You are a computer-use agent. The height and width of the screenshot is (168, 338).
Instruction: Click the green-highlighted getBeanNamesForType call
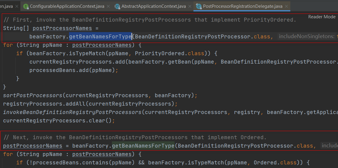[143, 146]
